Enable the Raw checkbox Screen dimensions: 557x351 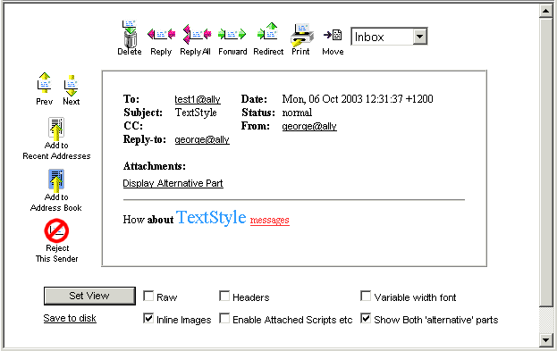[x=148, y=296]
